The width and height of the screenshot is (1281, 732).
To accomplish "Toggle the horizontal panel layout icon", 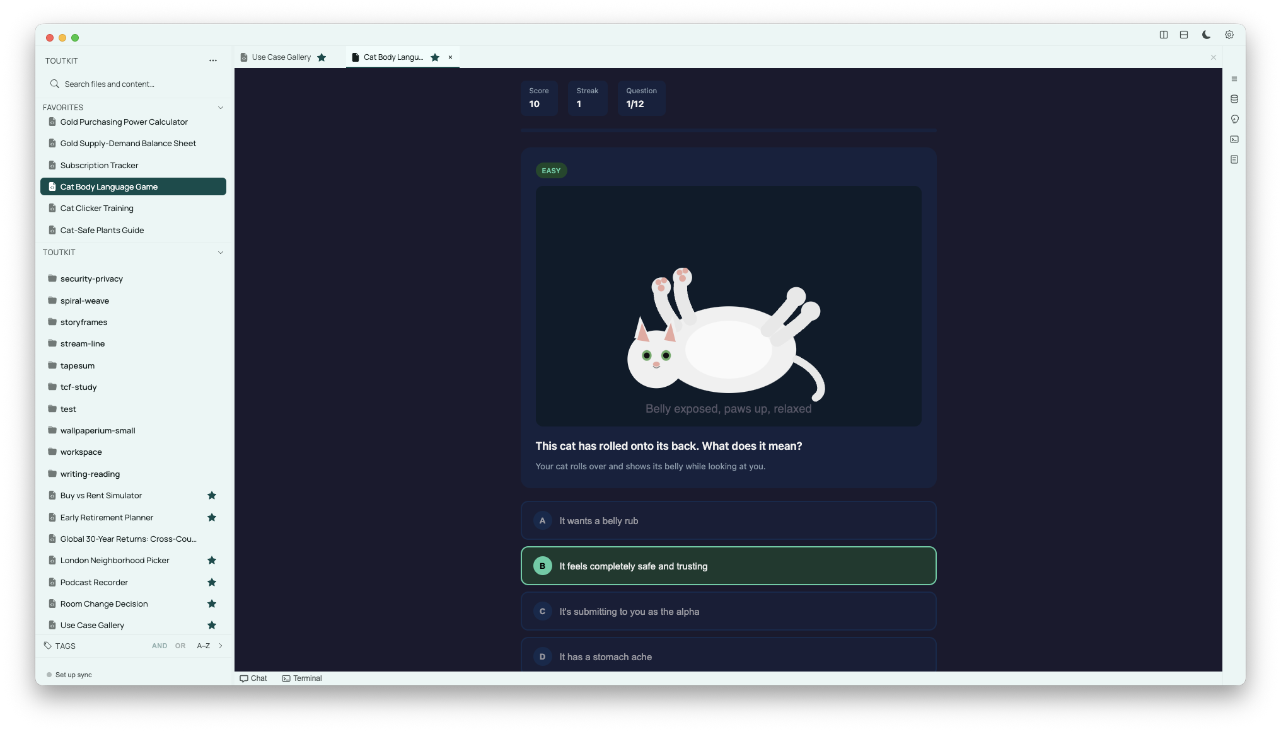I will pos(1184,35).
